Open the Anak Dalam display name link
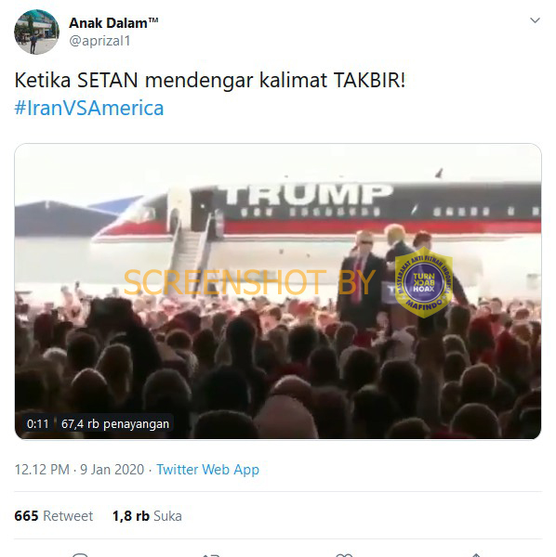This screenshot has height=557, width=556. [113, 23]
